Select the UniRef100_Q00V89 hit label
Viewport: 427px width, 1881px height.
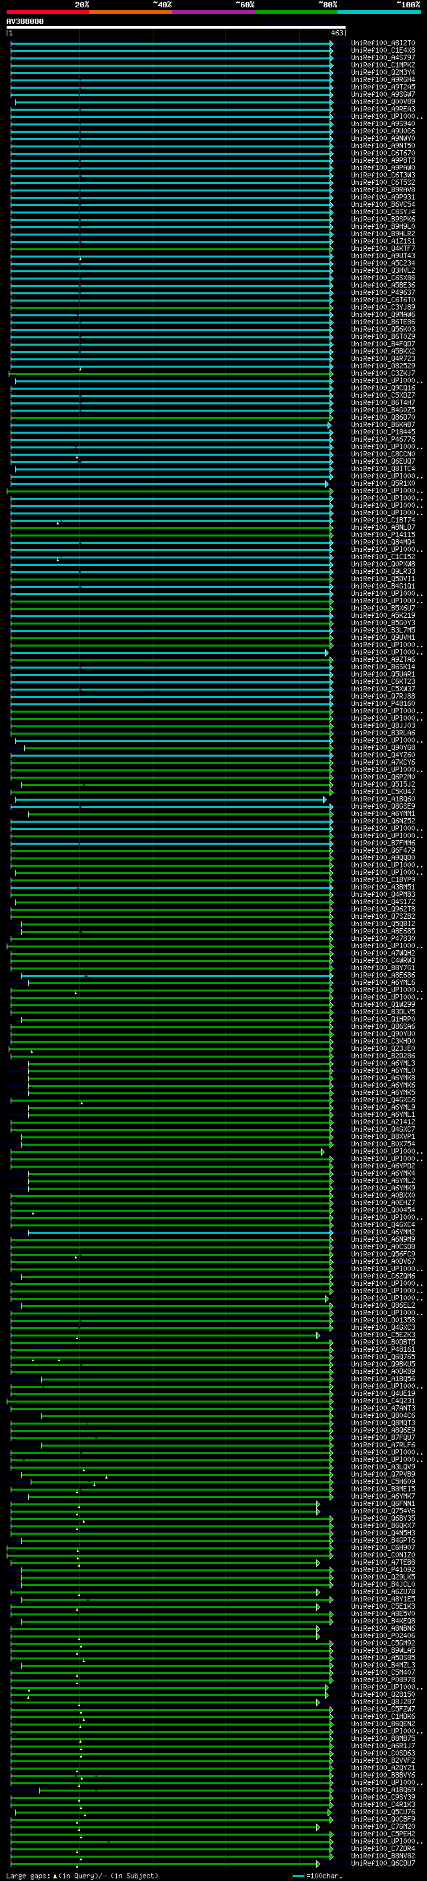[x=382, y=102]
